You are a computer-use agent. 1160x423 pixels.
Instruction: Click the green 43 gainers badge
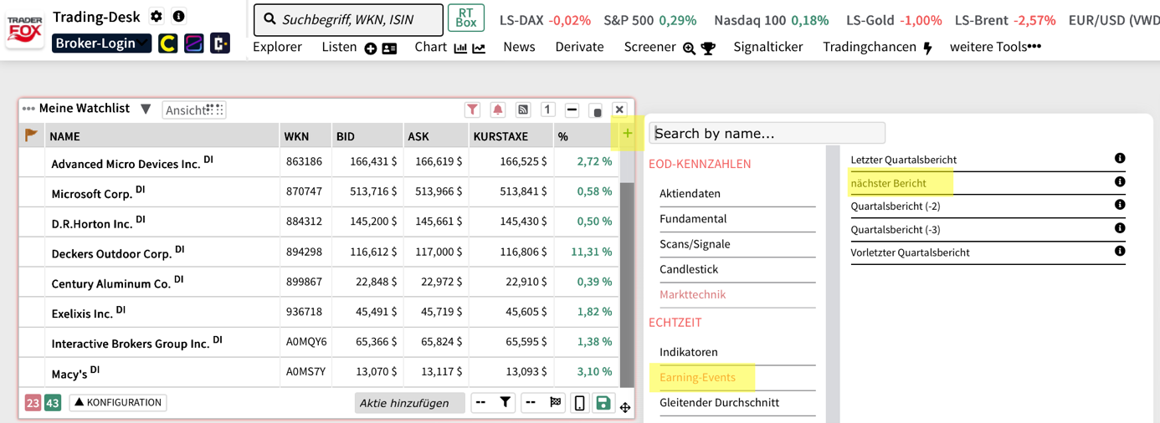coord(53,403)
